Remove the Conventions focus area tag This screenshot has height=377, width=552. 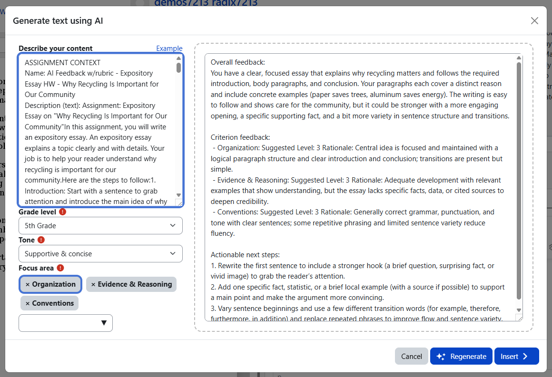28,303
